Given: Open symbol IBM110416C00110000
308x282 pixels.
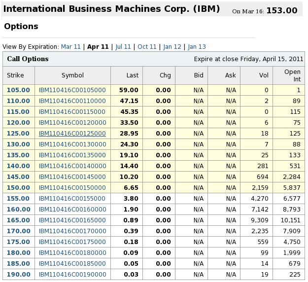Looking at the screenshot, I should 72,101.
